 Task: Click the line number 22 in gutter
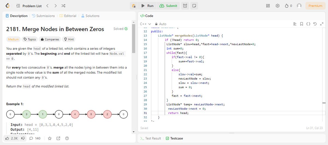[145, 74]
